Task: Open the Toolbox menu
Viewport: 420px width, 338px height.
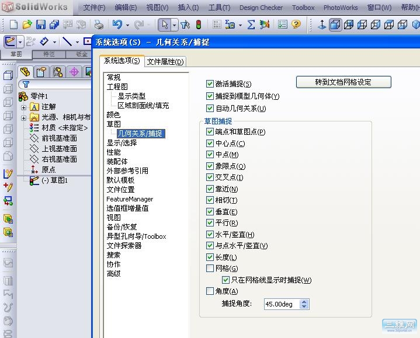Action: coord(303,8)
